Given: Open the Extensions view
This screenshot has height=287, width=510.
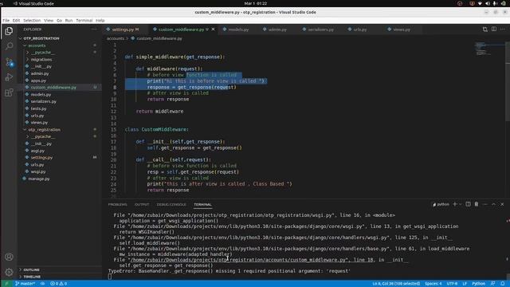Looking at the screenshot, I should pyautogui.click(x=9, y=92).
